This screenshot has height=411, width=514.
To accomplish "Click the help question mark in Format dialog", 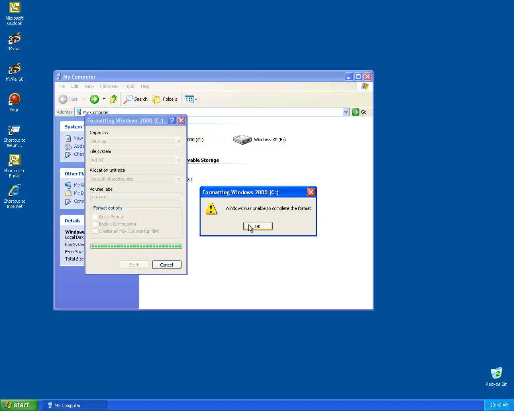I will 172,120.
